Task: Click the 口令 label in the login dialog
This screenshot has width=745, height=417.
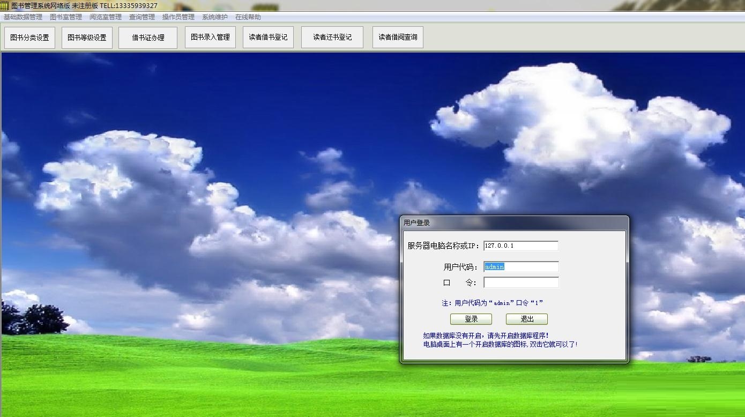Action: [460, 282]
